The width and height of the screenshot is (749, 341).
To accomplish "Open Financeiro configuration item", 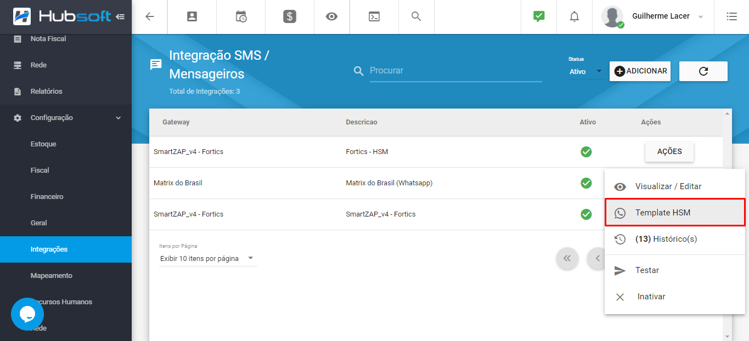I will (66, 197).
